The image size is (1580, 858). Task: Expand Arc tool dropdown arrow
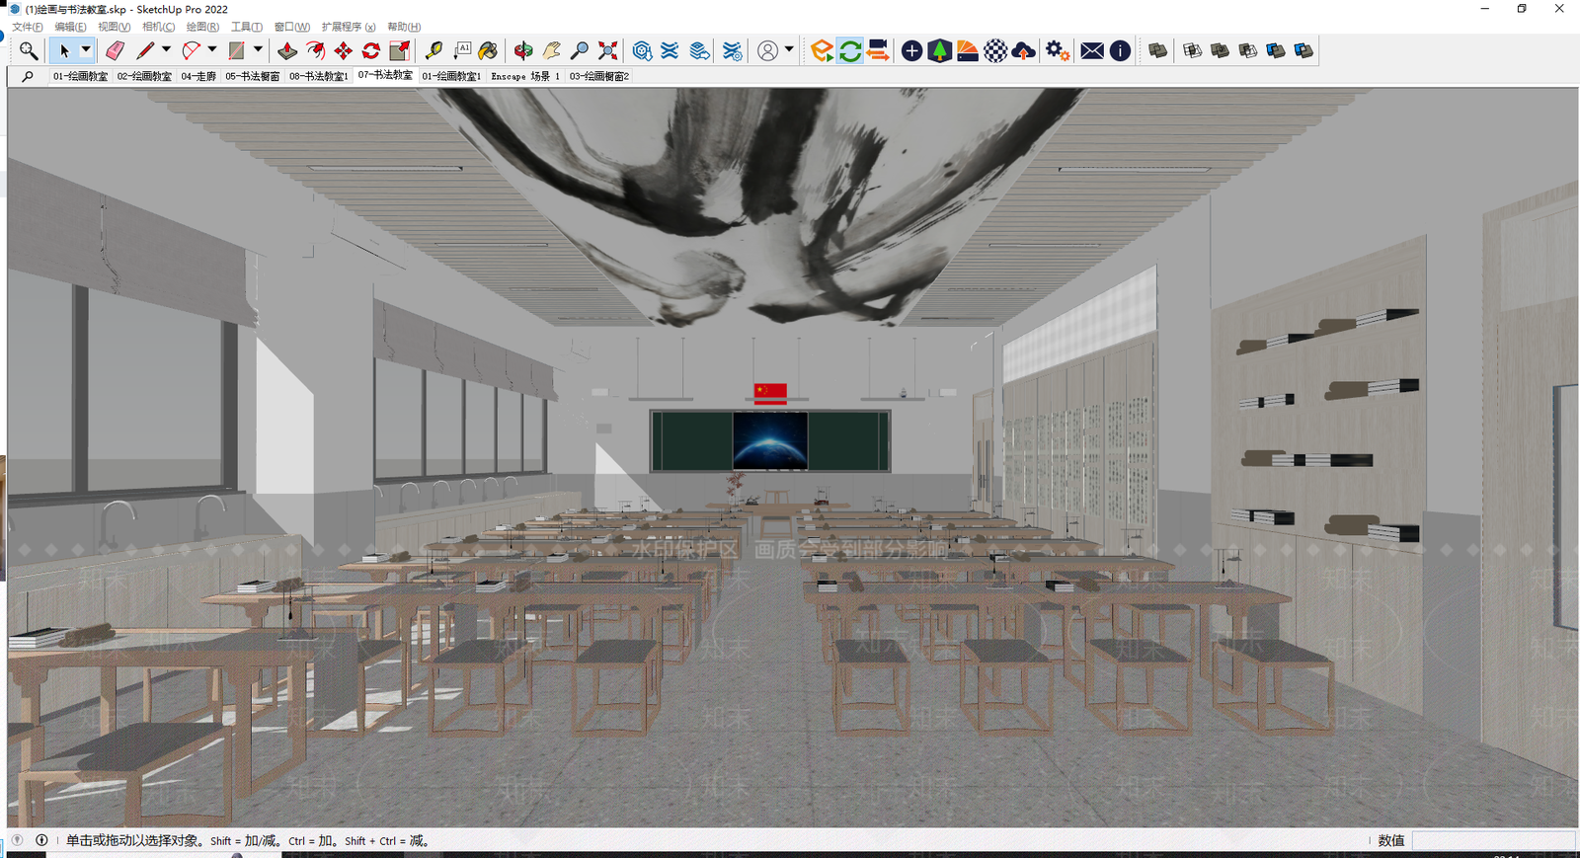point(212,50)
